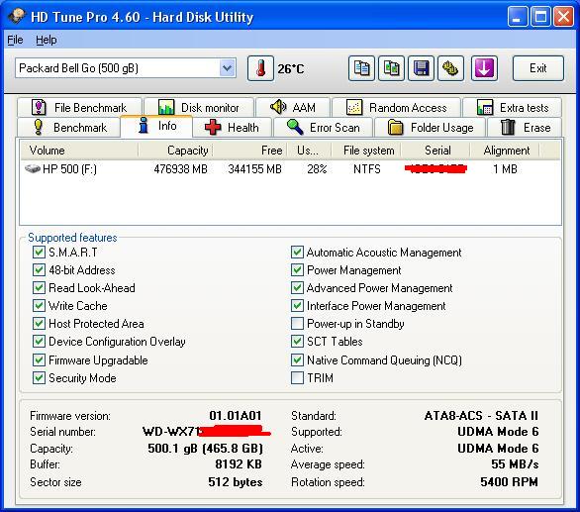
Task: Switch to the Erase tab
Action: [525, 128]
